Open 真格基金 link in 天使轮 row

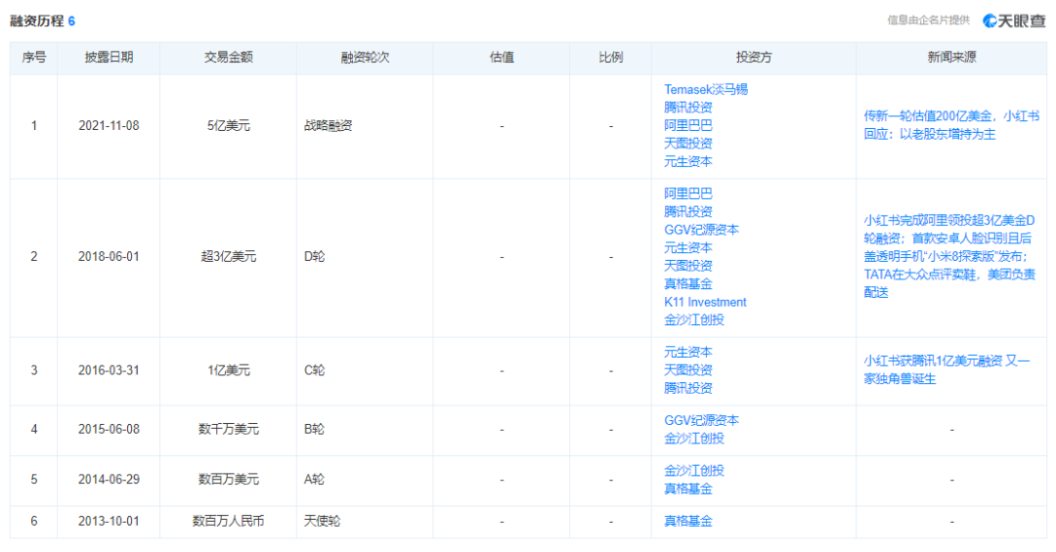pos(687,521)
